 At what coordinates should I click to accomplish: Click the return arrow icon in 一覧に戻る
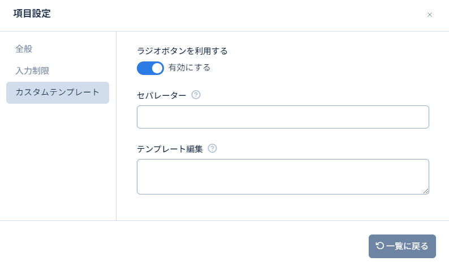380,246
